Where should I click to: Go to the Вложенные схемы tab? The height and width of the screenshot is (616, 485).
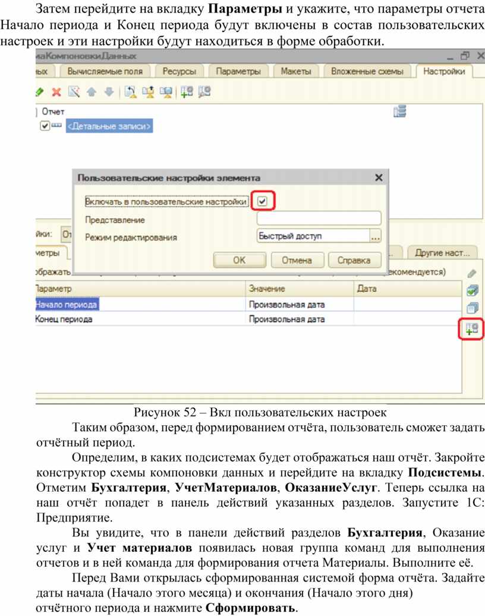point(367,71)
